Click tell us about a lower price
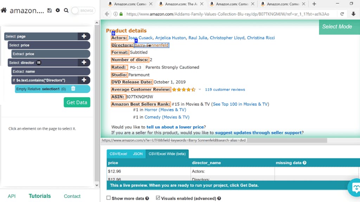 tap(175, 127)
